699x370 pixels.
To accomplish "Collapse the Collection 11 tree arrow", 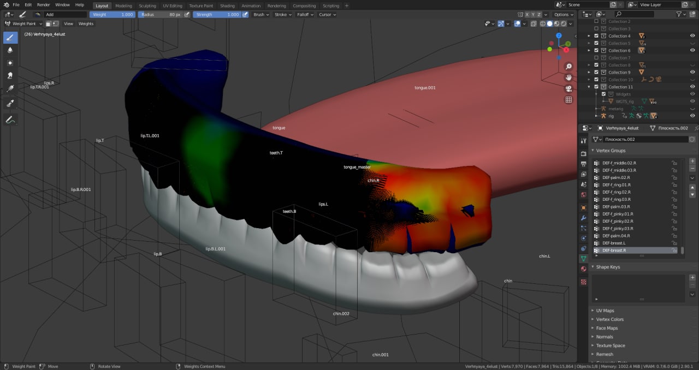I will (x=589, y=87).
